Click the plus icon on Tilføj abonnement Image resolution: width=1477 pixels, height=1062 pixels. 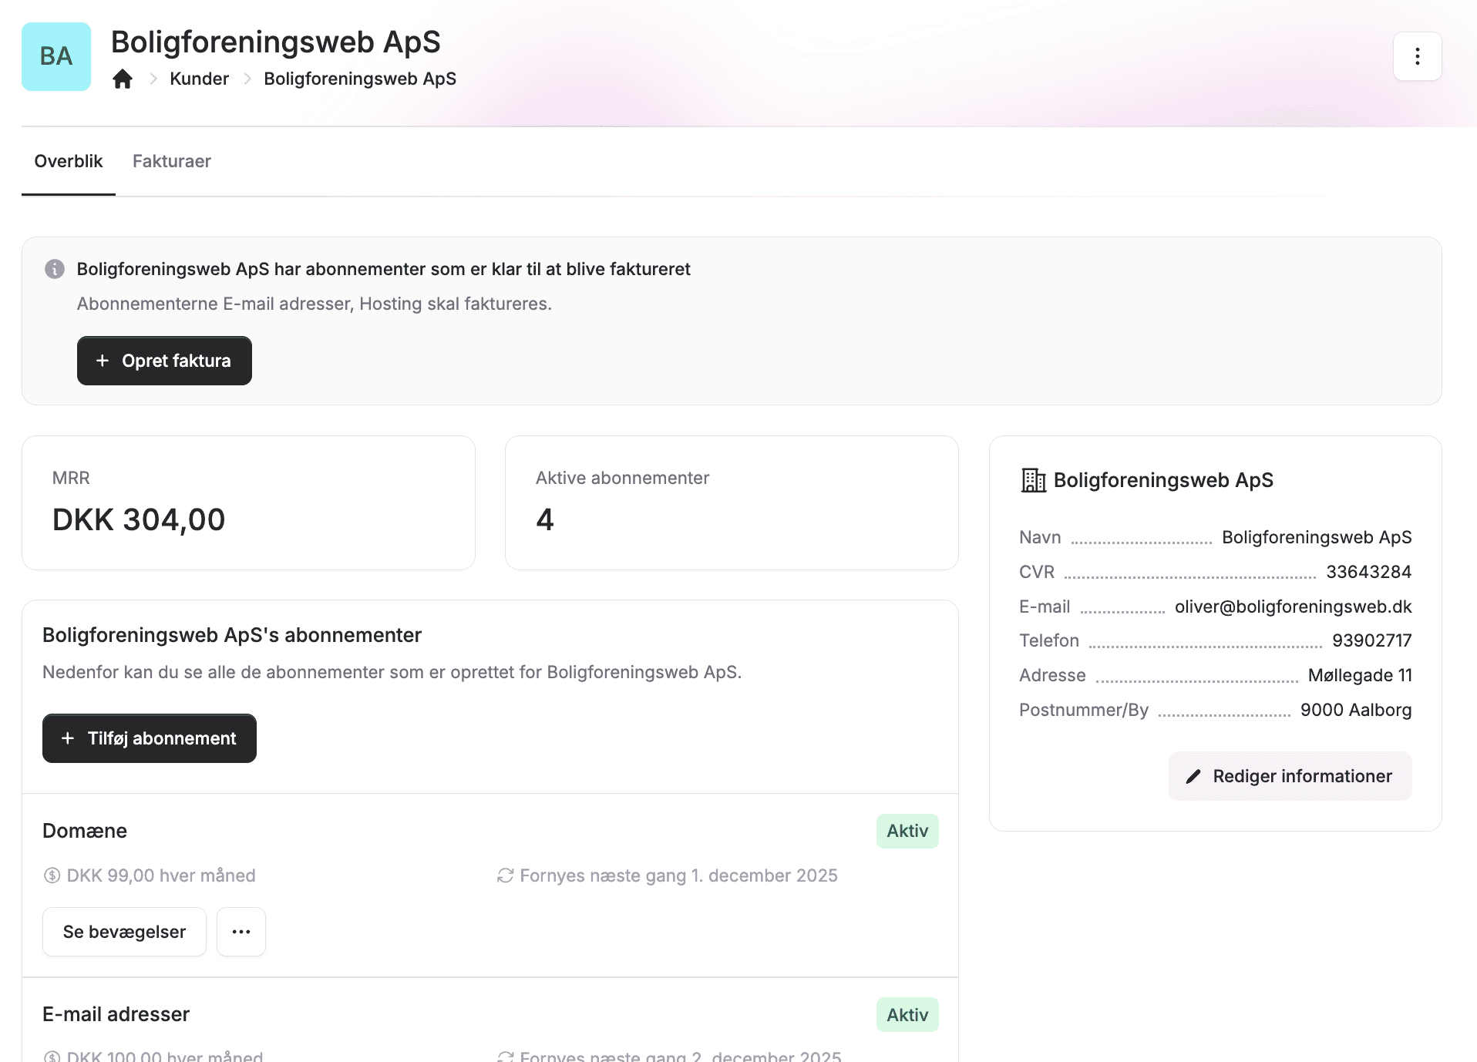pos(68,738)
